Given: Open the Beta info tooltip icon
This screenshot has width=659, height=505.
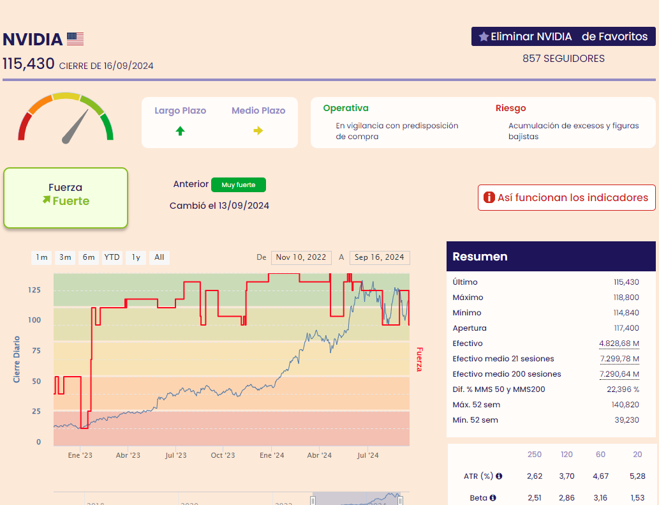Looking at the screenshot, I should pyautogui.click(x=492, y=498).
